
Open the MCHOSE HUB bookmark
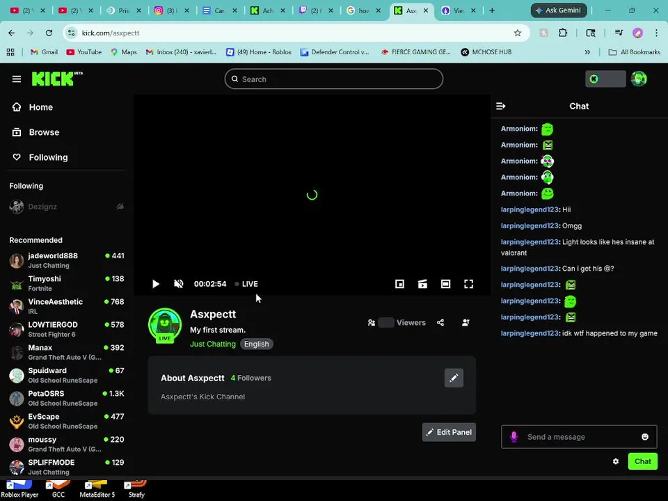click(486, 52)
